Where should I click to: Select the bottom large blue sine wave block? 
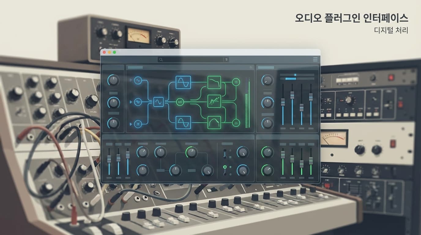tap(183, 122)
